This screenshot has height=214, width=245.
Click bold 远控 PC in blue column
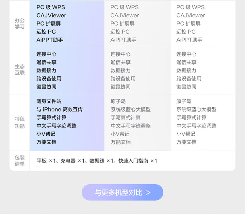point(46,32)
